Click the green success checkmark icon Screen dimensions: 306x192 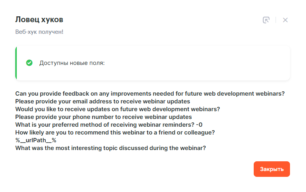tap(29, 63)
